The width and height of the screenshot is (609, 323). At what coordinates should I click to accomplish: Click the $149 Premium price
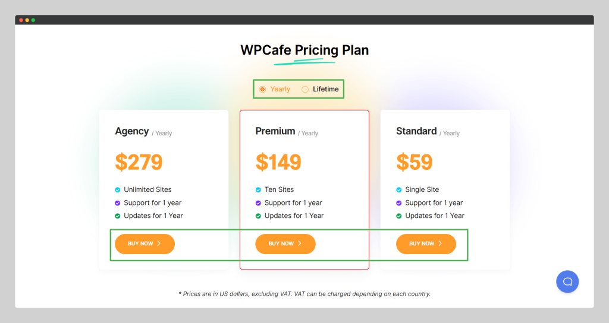click(x=278, y=162)
